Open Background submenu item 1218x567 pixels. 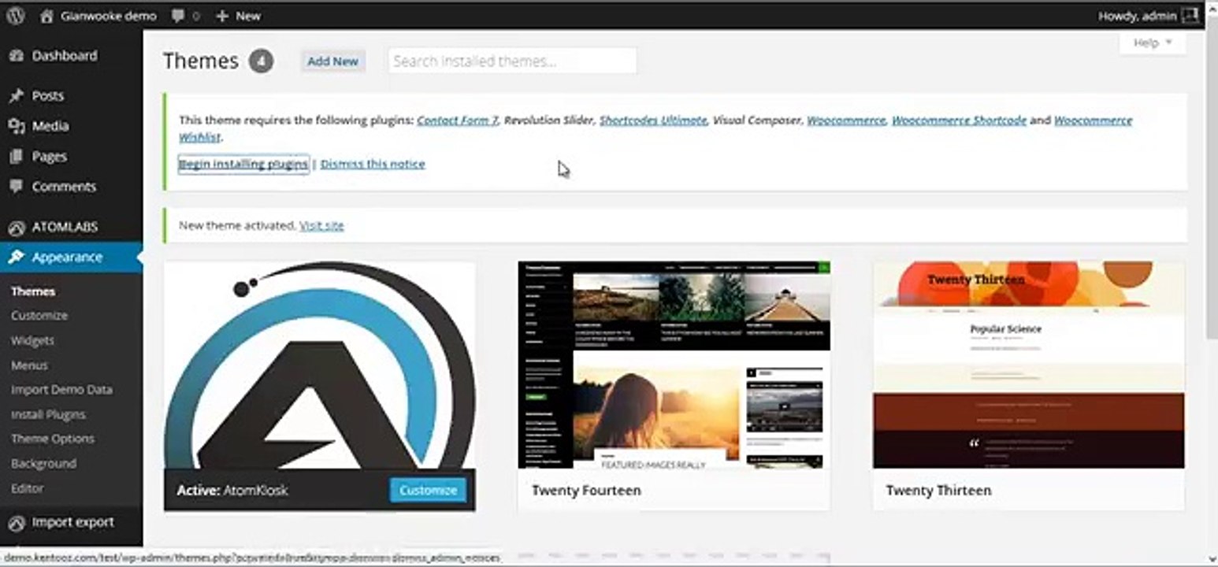pos(43,464)
